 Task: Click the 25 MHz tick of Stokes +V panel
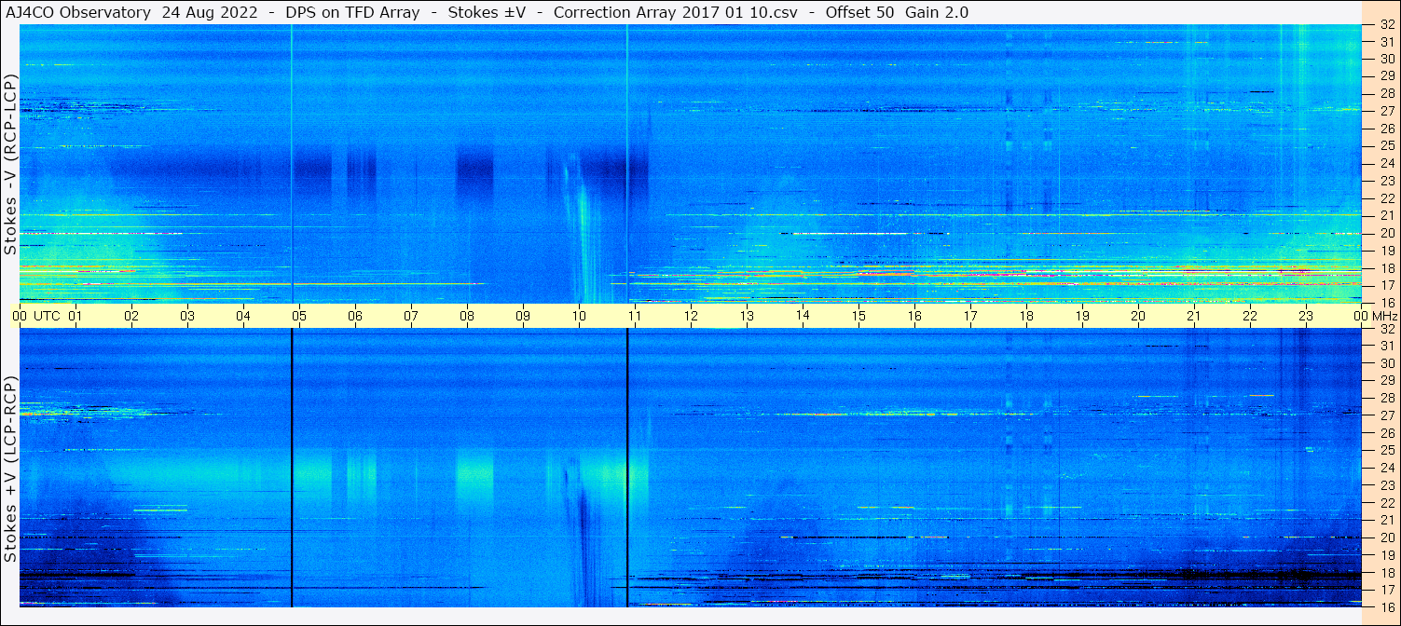pos(1387,450)
